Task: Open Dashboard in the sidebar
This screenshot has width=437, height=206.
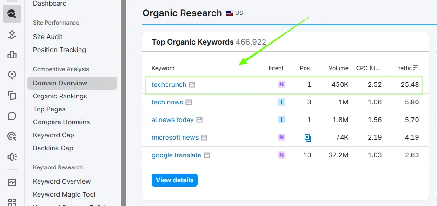Action: pos(50,4)
